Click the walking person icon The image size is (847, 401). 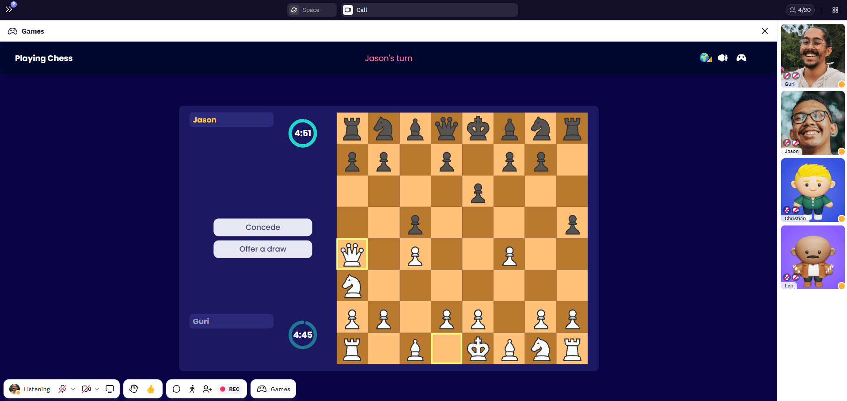(x=192, y=389)
